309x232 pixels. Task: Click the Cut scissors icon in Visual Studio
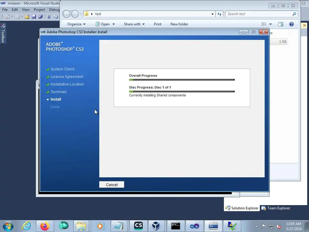pyautogui.click(x=49, y=17)
